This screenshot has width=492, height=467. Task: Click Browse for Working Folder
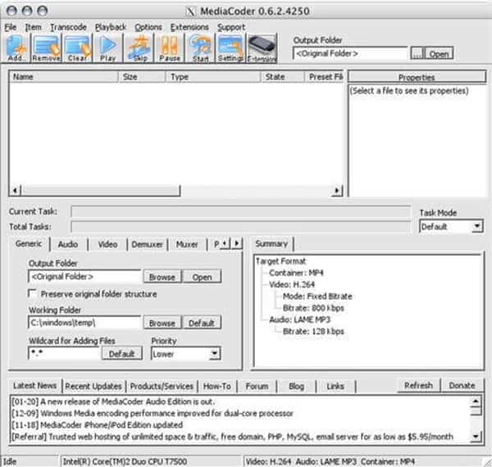(162, 323)
